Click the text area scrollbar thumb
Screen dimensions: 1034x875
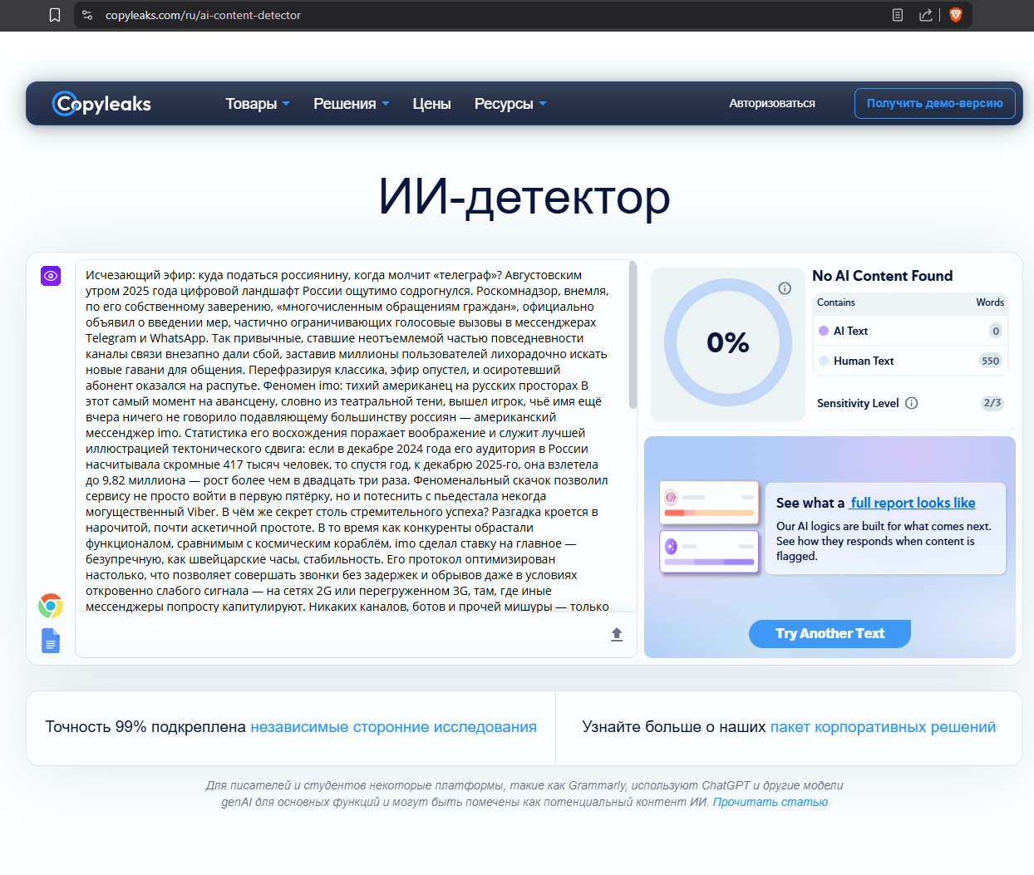coord(633,335)
